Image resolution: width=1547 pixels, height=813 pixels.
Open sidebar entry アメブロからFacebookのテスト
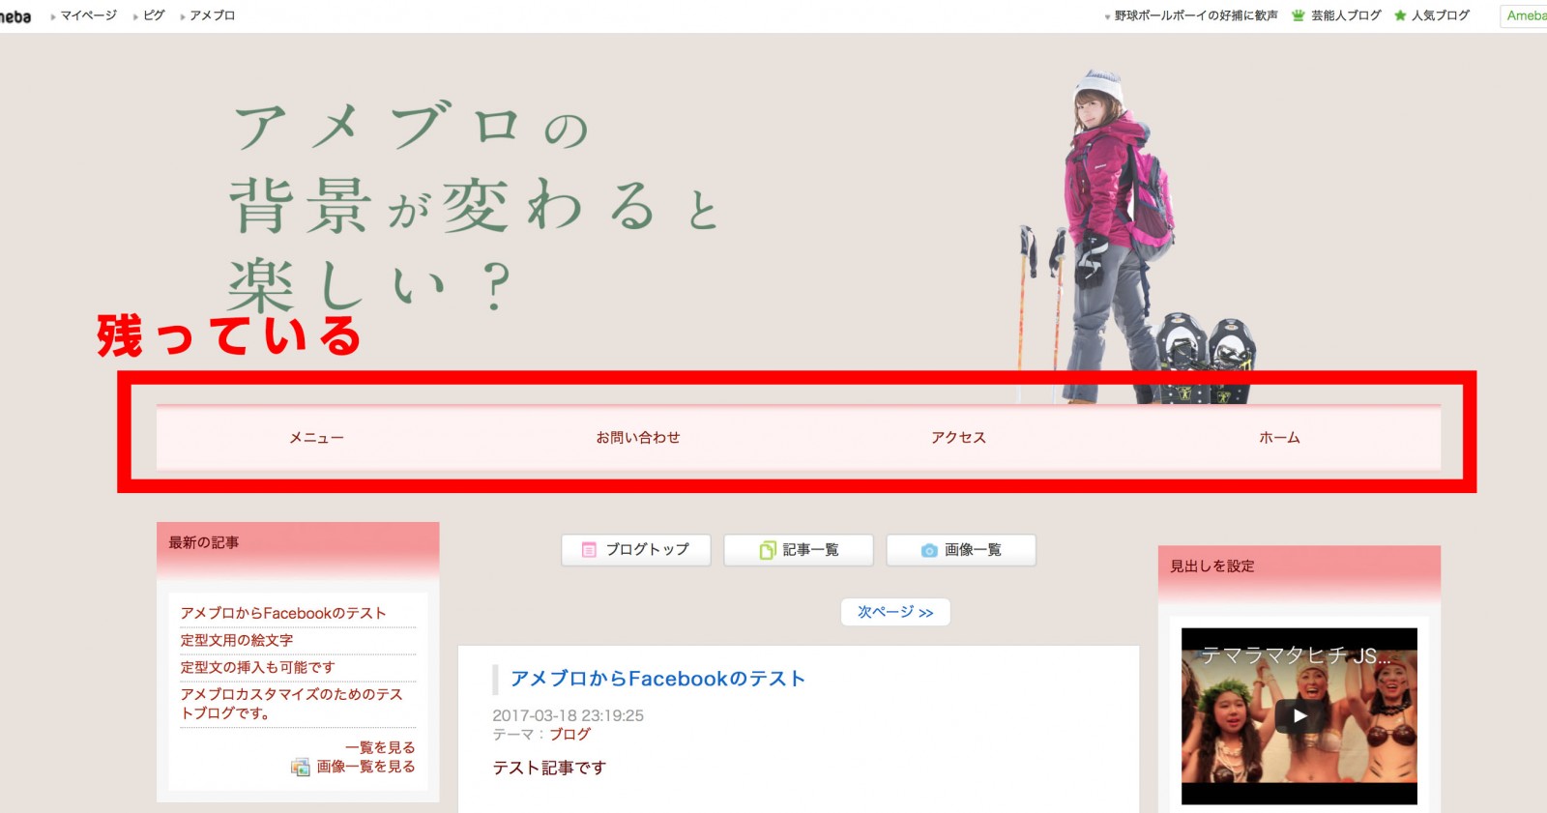[283, 613]
